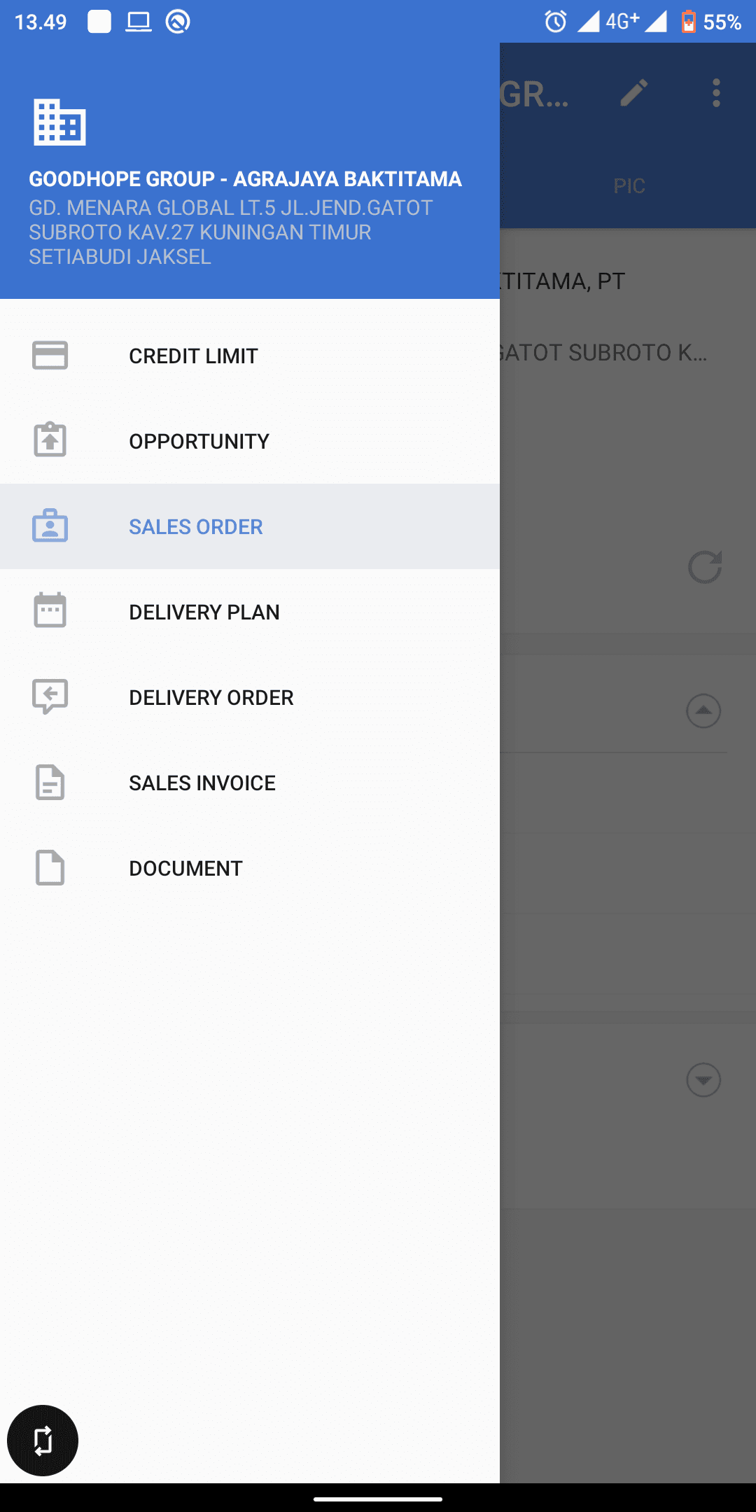Open the three-dot overflow menu
The height and width of the screenshot is (1512, 756).
(716, 93)
